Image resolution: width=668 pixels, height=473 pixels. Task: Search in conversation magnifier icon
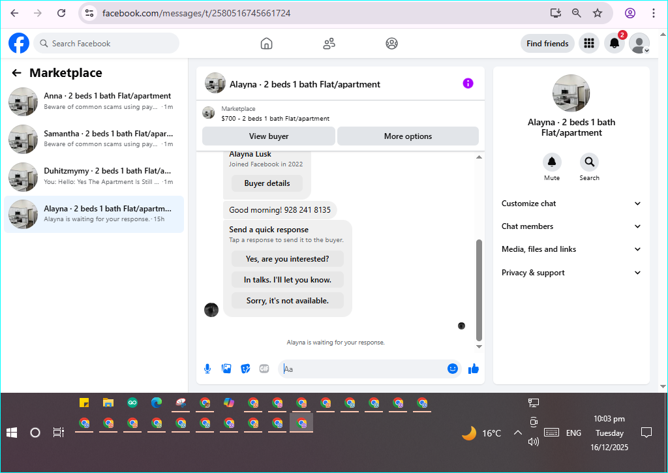point(589,162)
